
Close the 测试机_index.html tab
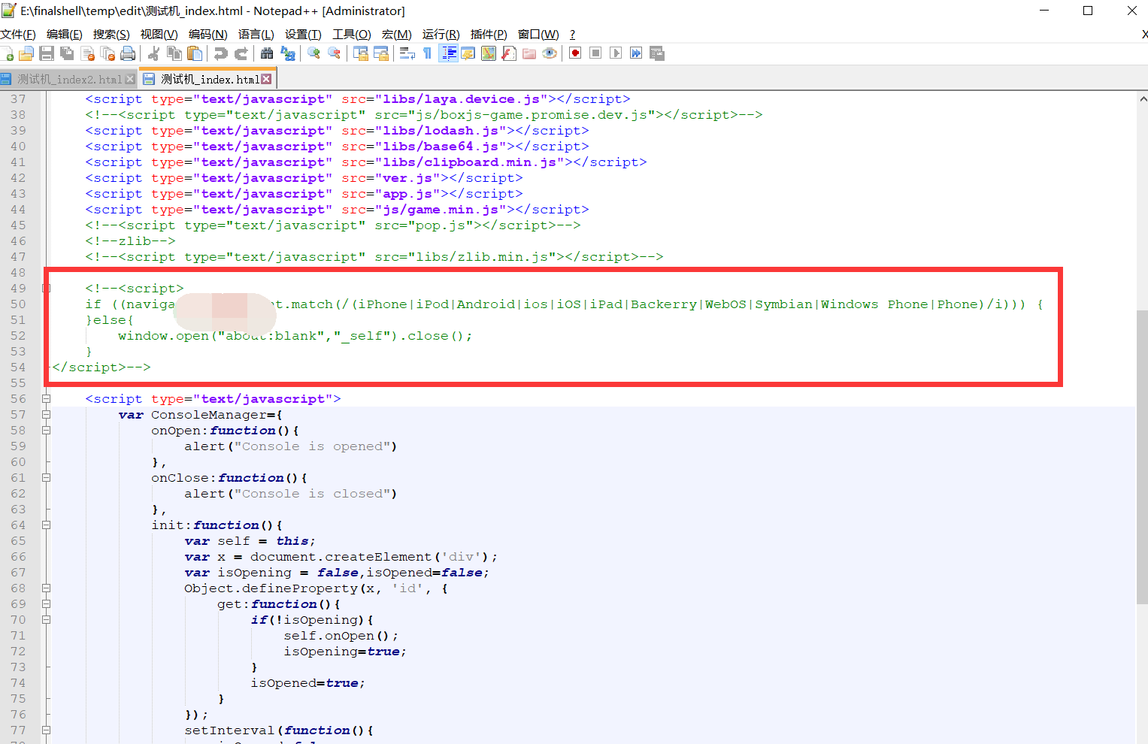[266, 79]
